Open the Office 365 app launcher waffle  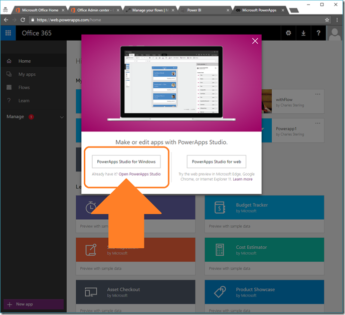8,33
